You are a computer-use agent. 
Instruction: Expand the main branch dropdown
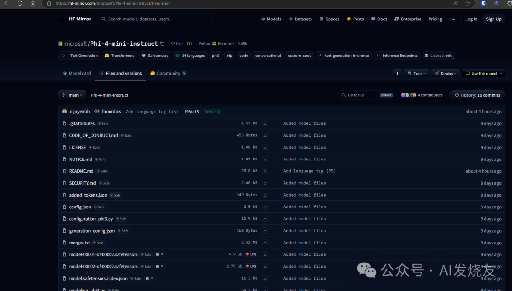pos(72,95)
